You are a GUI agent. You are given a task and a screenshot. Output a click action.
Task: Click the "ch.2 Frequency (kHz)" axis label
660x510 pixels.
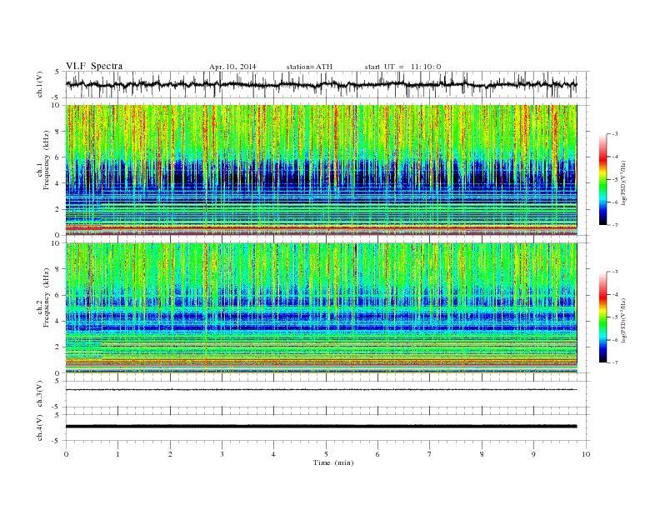tap(43, 297)
